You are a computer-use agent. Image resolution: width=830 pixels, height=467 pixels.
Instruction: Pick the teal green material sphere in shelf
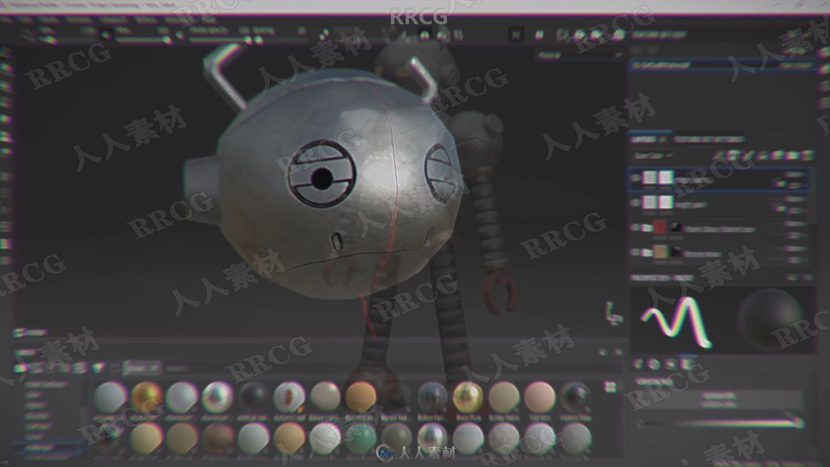click(361, 438)
